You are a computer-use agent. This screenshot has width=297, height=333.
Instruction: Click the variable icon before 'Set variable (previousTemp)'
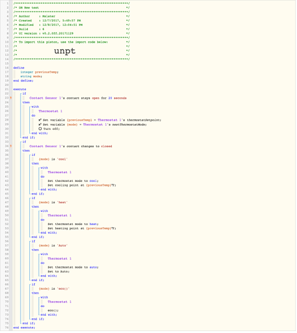coord(40,121)
